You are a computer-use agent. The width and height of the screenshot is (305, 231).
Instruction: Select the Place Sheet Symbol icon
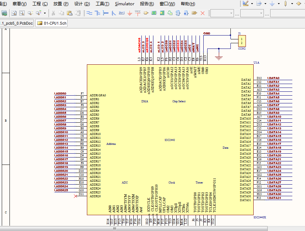[x=154, y=13]
